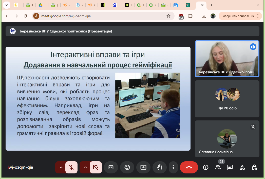Click the raise hand icon
Image resolution: width=265 pixels, height=179 pixels.
(160, 167)
